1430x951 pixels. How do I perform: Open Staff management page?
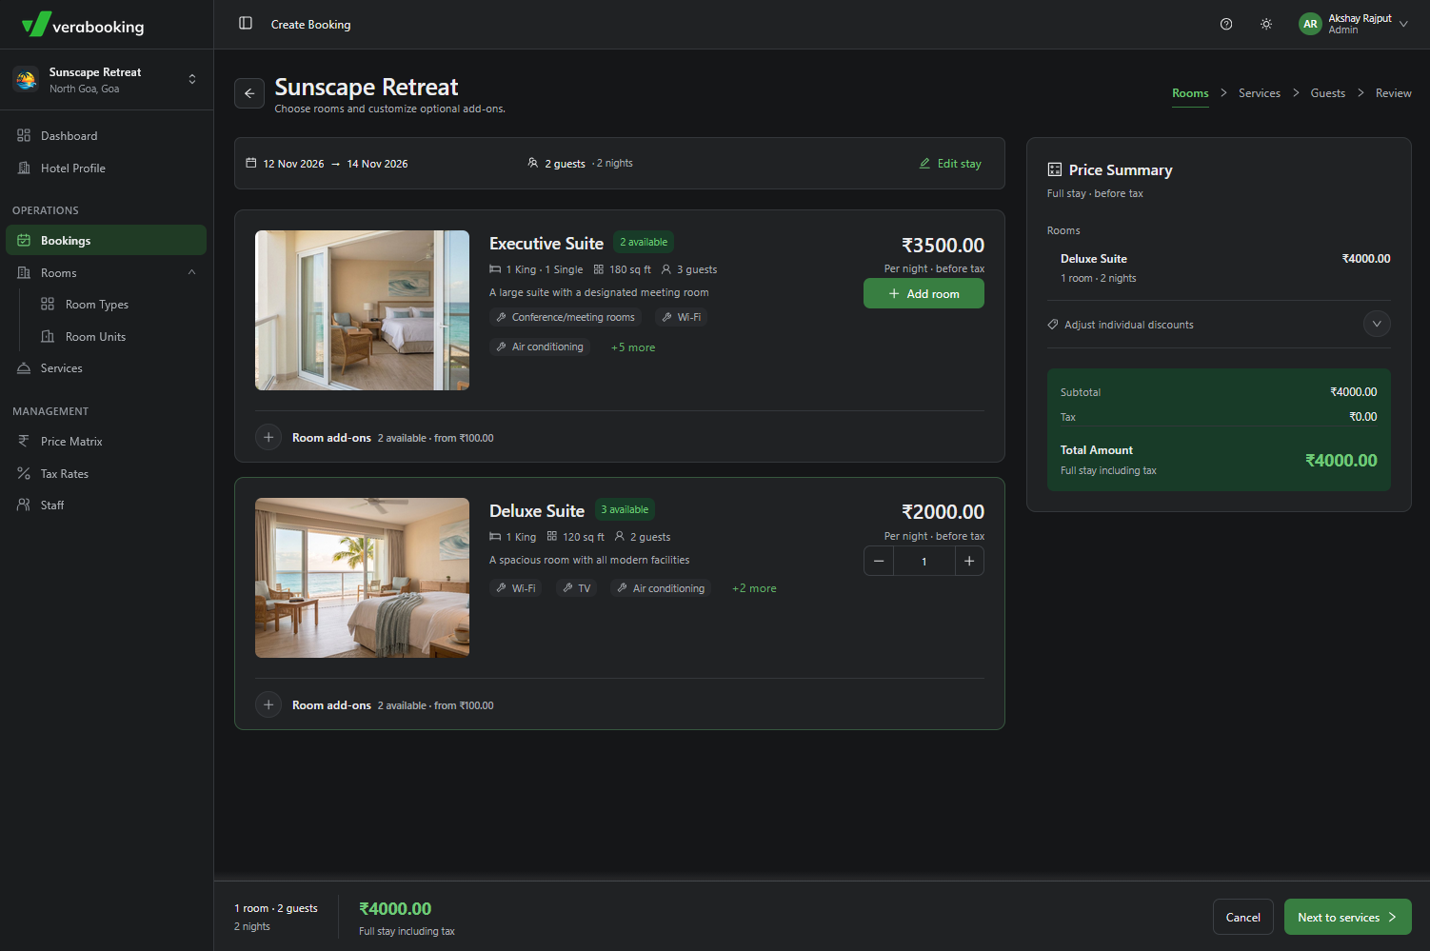tap(107, 505)
